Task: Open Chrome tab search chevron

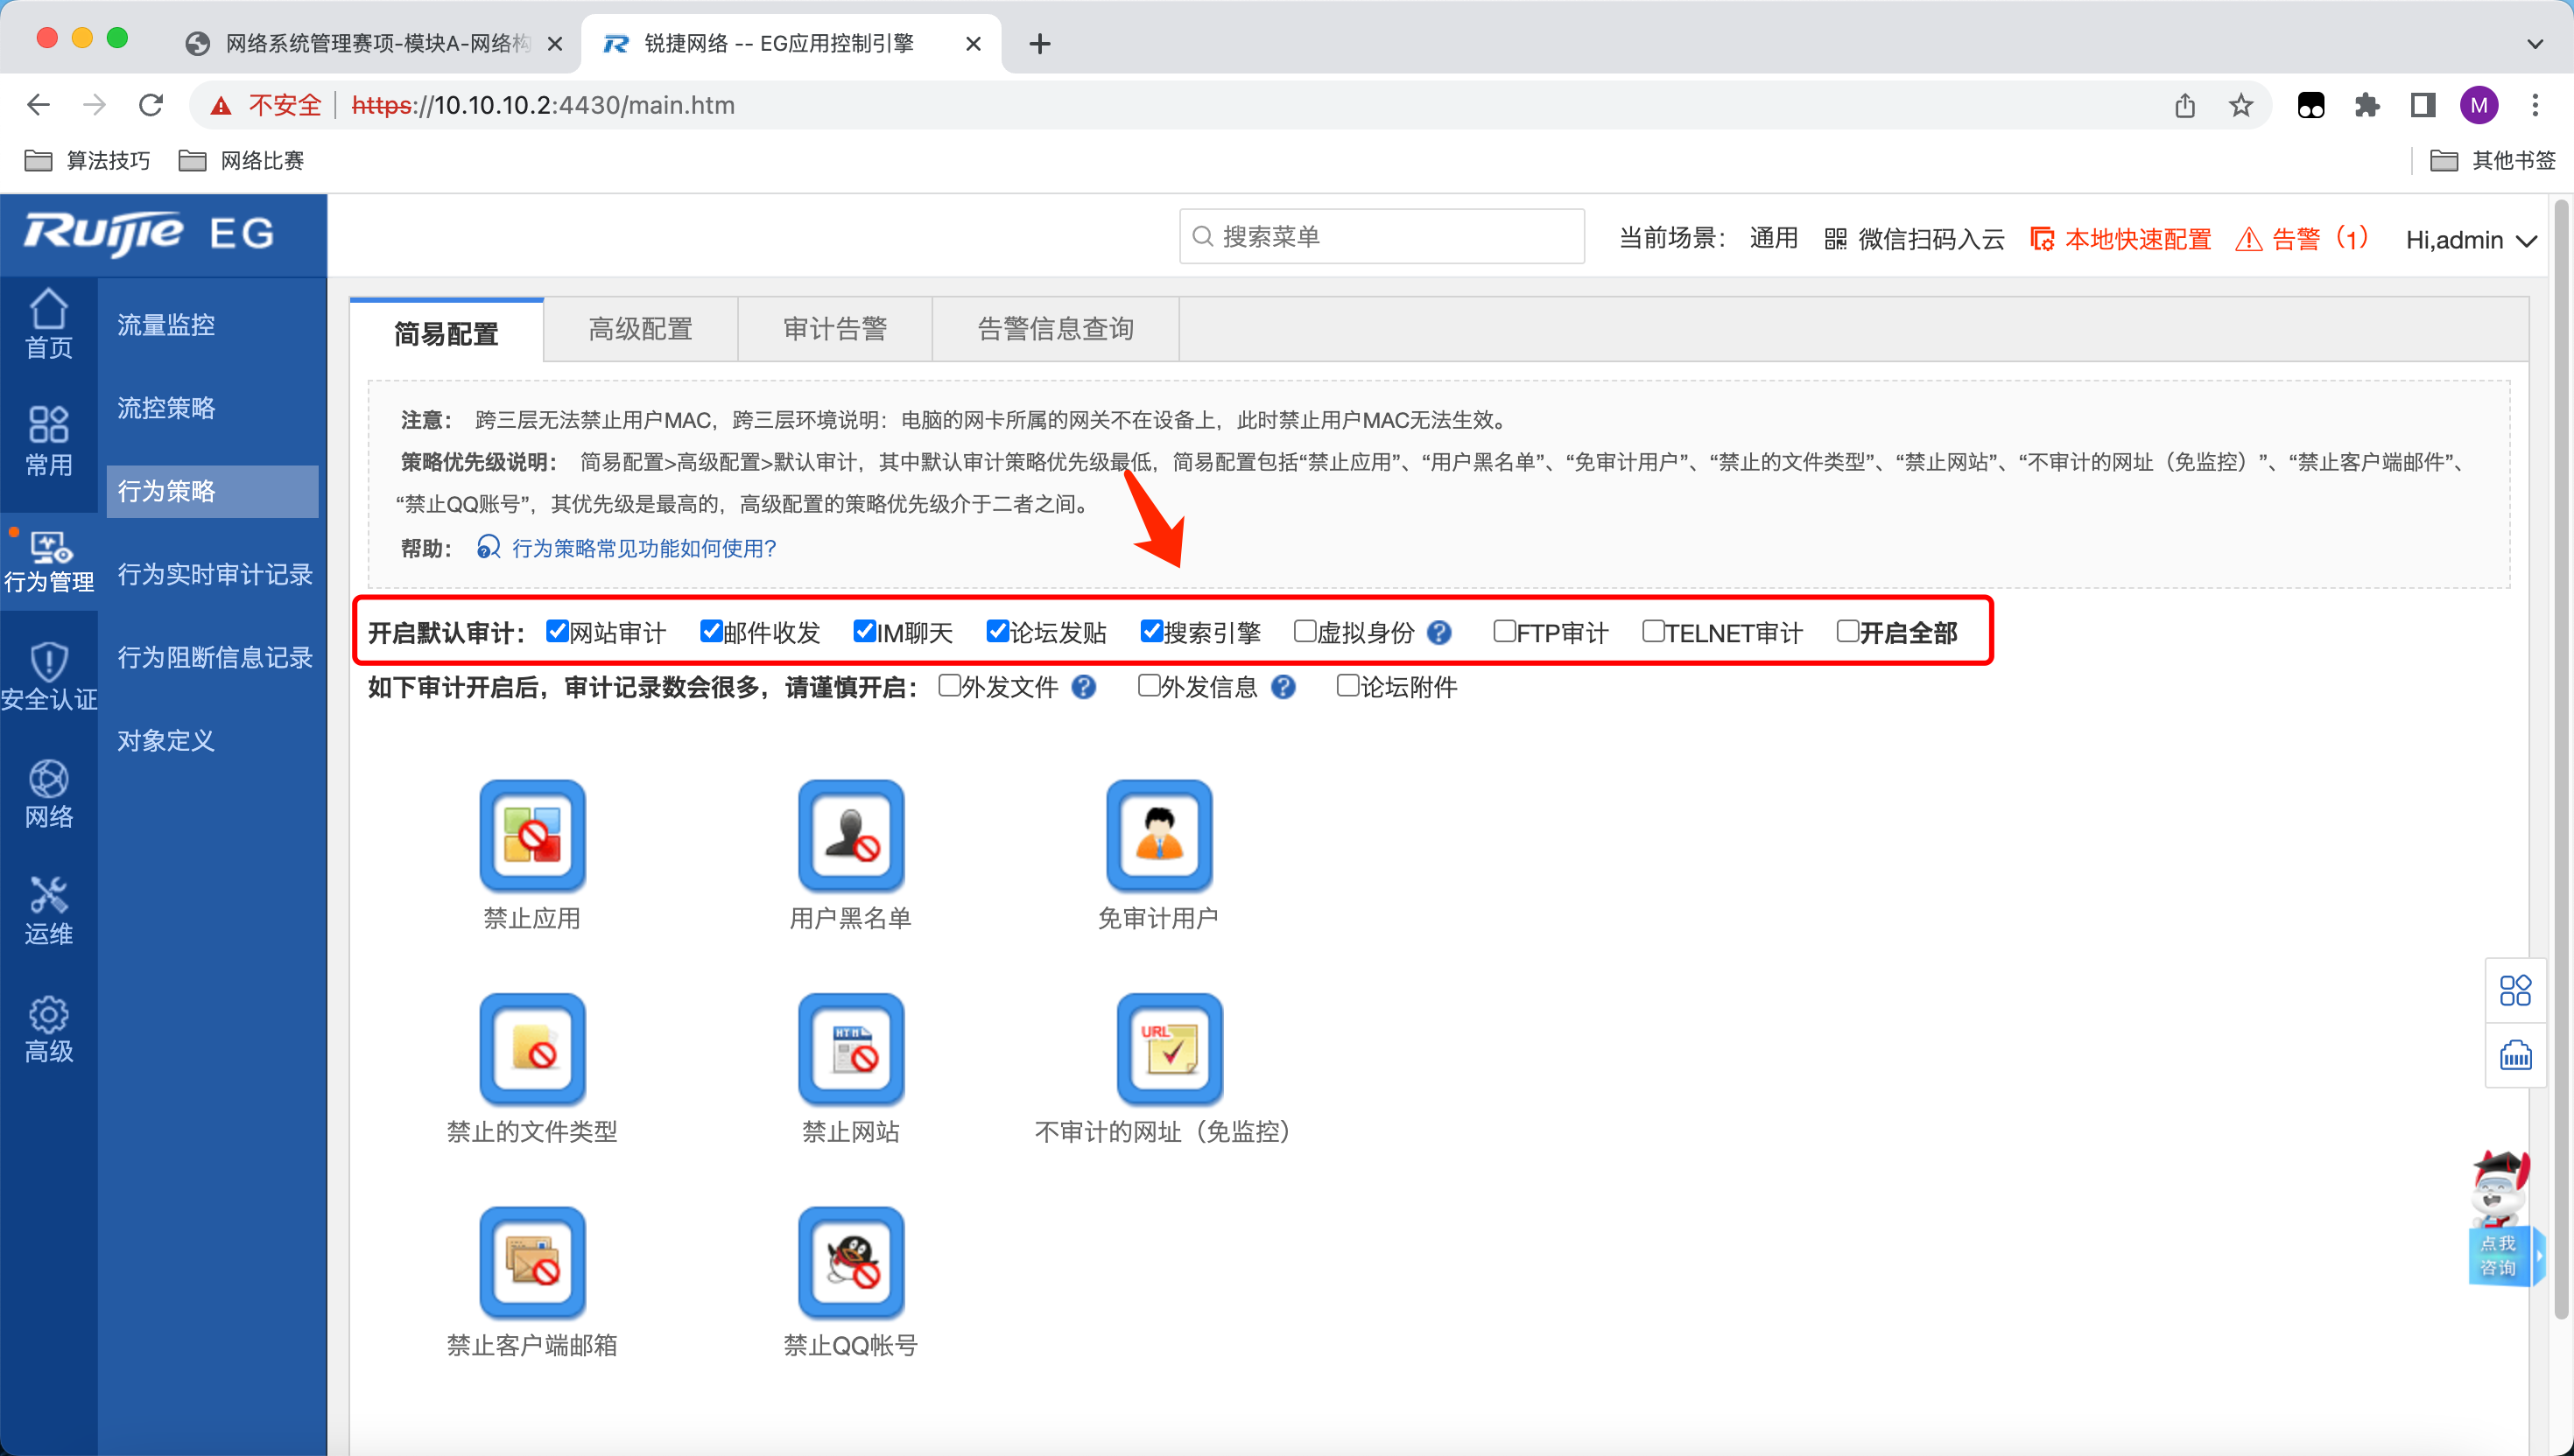Action: tap(2534, 44)
